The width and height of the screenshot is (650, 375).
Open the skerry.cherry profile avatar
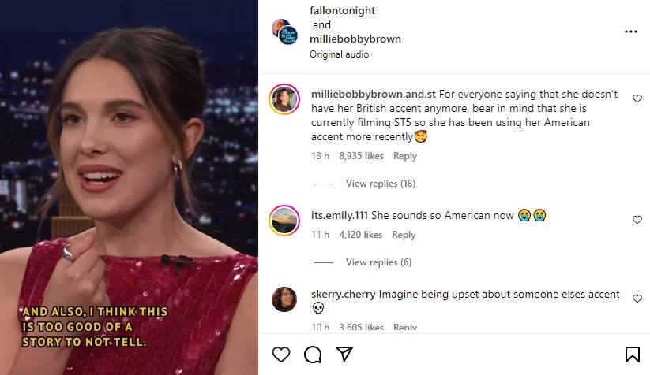(284, 299)
